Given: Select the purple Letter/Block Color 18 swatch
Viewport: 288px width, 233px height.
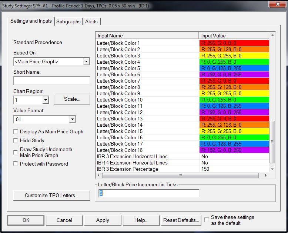Looking at the screenshot, I should tap(234, 150).
